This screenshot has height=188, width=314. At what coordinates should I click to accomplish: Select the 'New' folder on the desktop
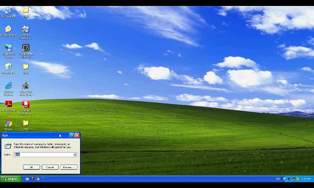pyautogui.click(x=26, y=68)
